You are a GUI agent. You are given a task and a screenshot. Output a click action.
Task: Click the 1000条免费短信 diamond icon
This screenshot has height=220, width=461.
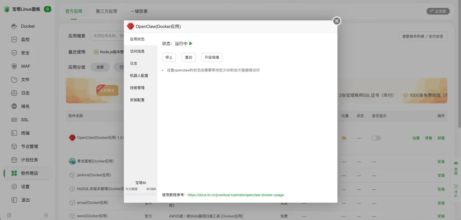pyautogui.click(x=406, y=95)
